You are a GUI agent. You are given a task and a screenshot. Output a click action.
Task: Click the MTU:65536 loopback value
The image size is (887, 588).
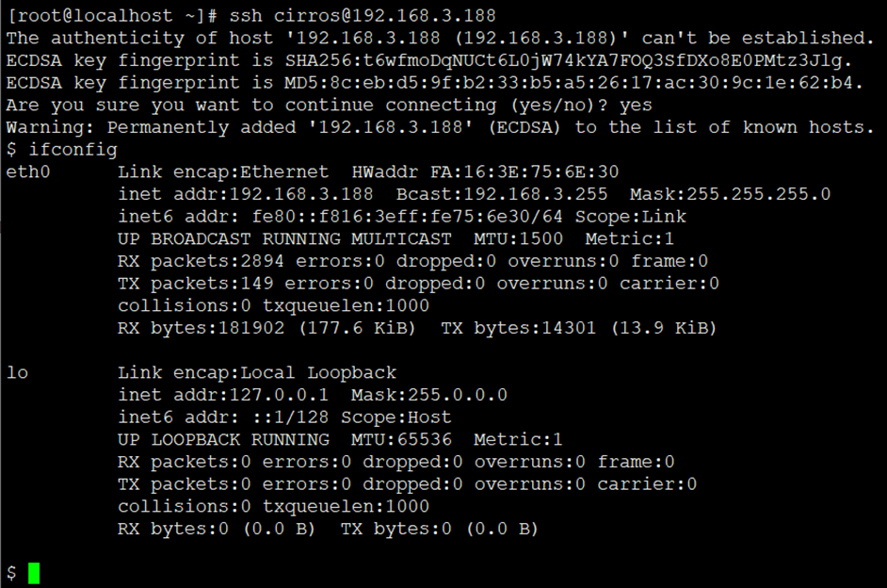tap(401, 439)
